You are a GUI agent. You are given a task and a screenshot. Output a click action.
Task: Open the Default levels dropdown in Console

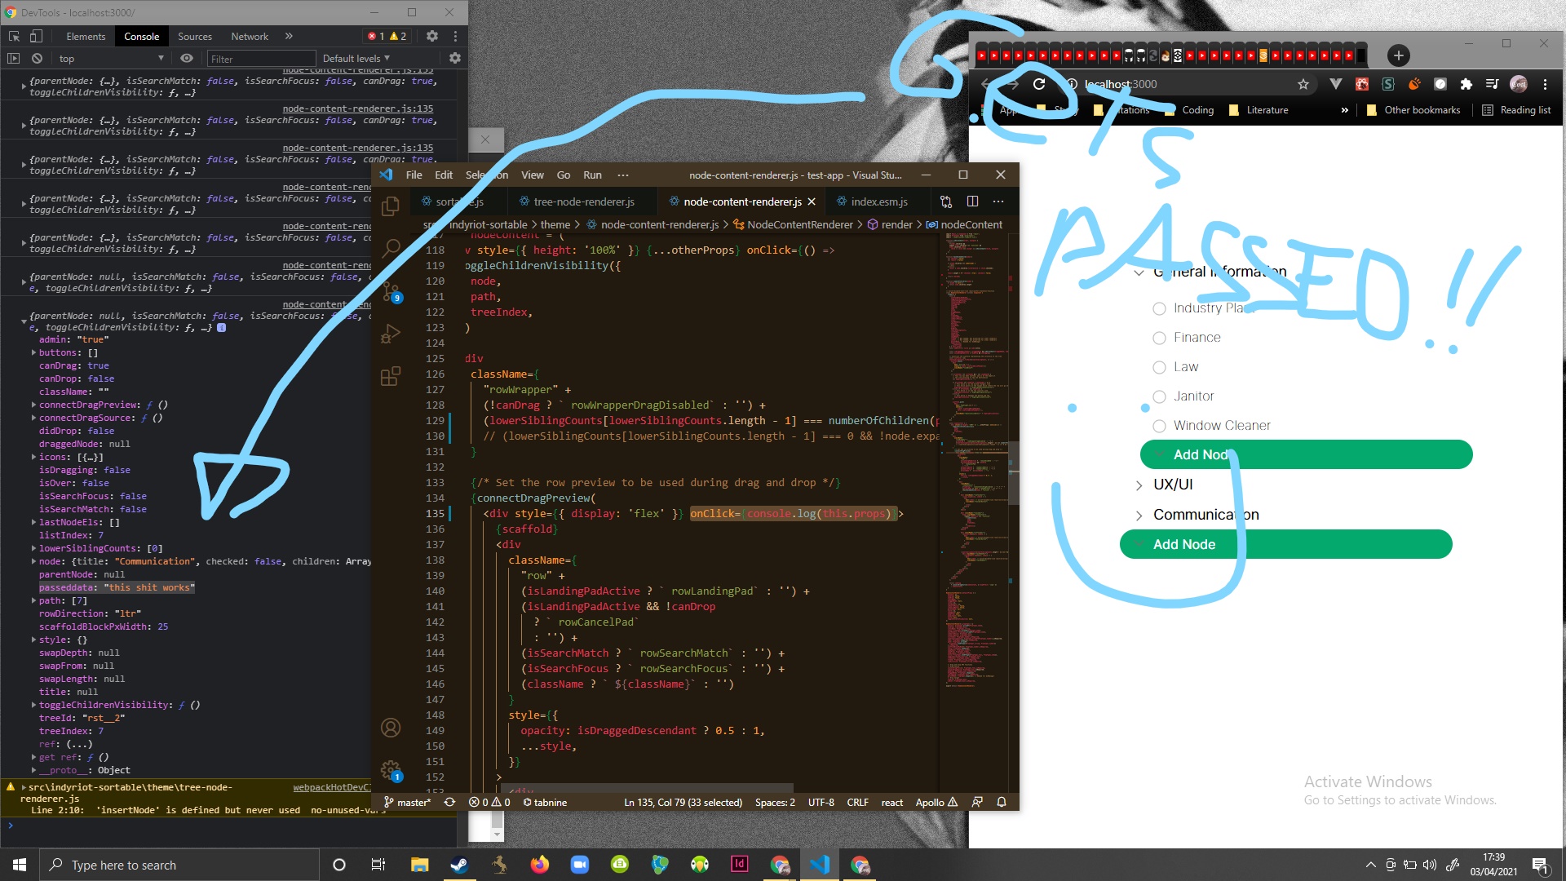click(x=355, y=58)
